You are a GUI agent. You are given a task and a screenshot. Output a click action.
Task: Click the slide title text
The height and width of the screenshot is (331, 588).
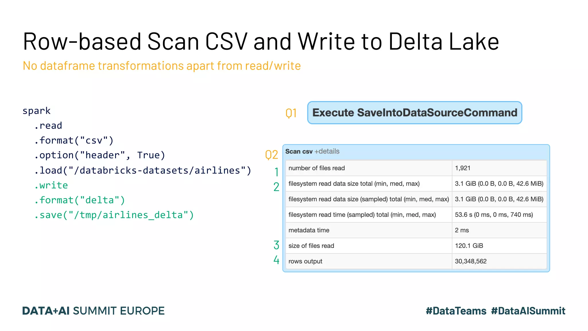261,42
